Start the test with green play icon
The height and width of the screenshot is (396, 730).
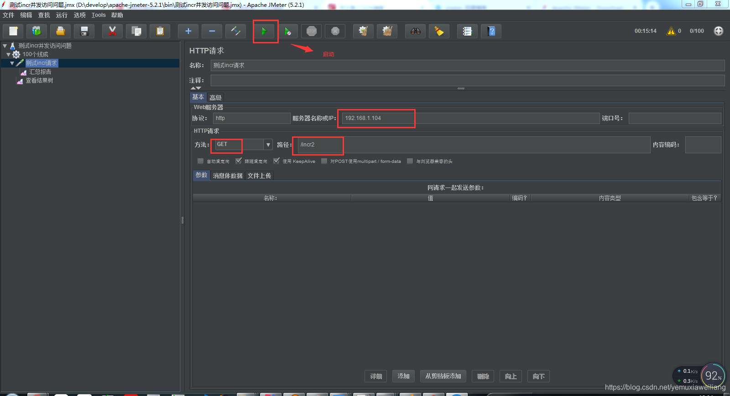(264, 31)
